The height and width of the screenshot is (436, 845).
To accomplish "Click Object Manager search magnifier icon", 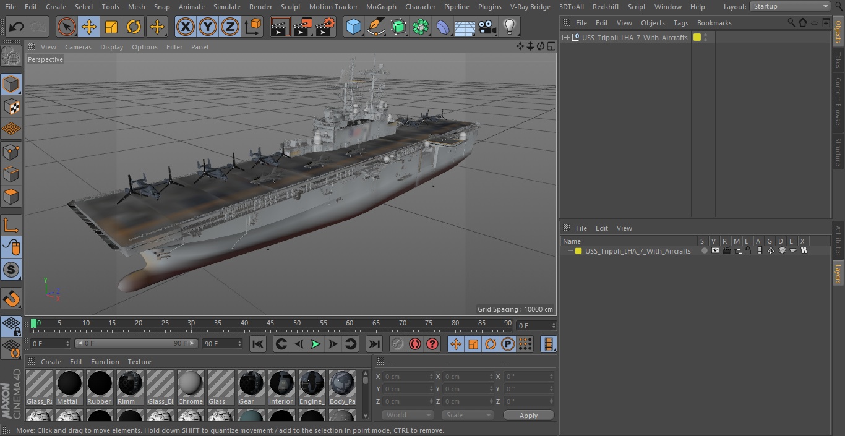I will coord(791,22).
